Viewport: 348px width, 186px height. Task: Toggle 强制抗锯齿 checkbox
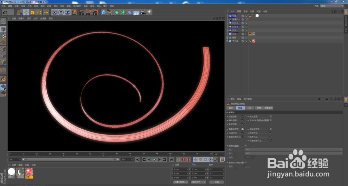[246, 146]
